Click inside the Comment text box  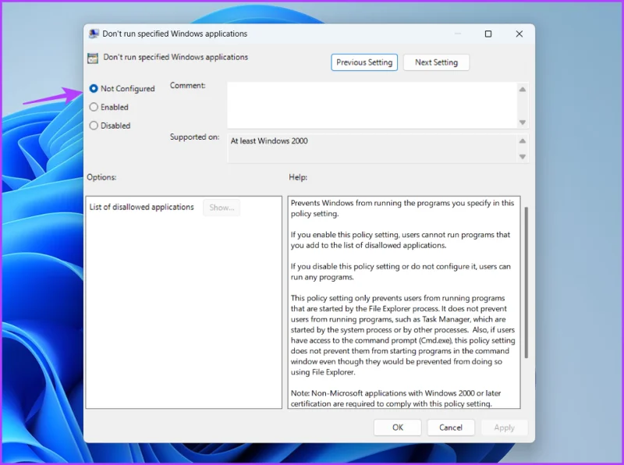(372, 105)
